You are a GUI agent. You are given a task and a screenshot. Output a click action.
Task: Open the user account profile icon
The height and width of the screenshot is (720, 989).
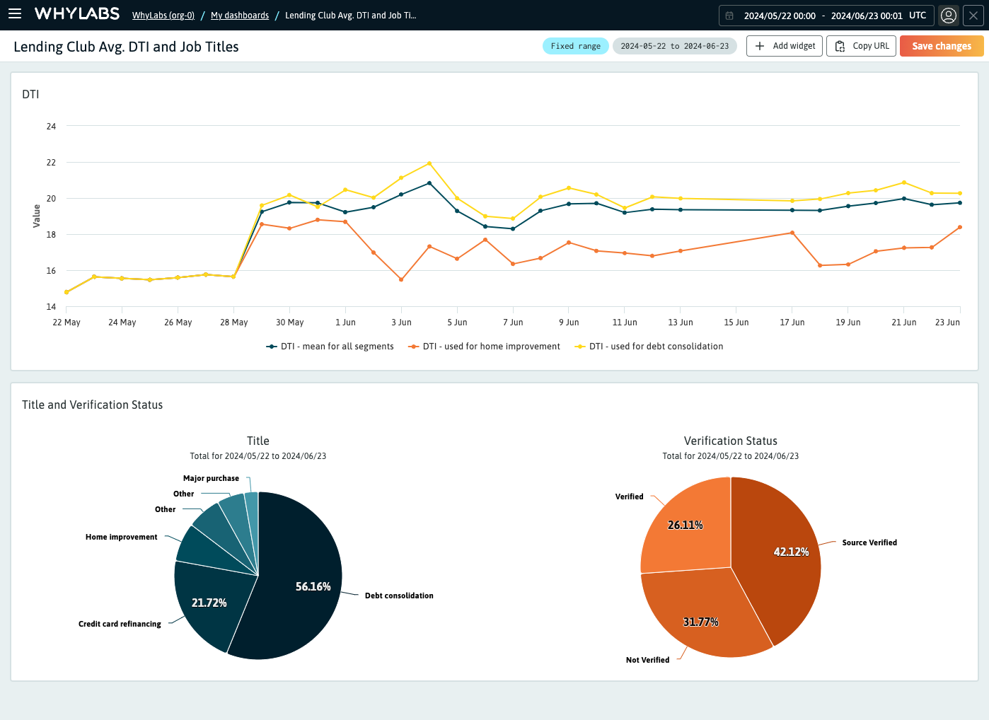pos(949,15)
